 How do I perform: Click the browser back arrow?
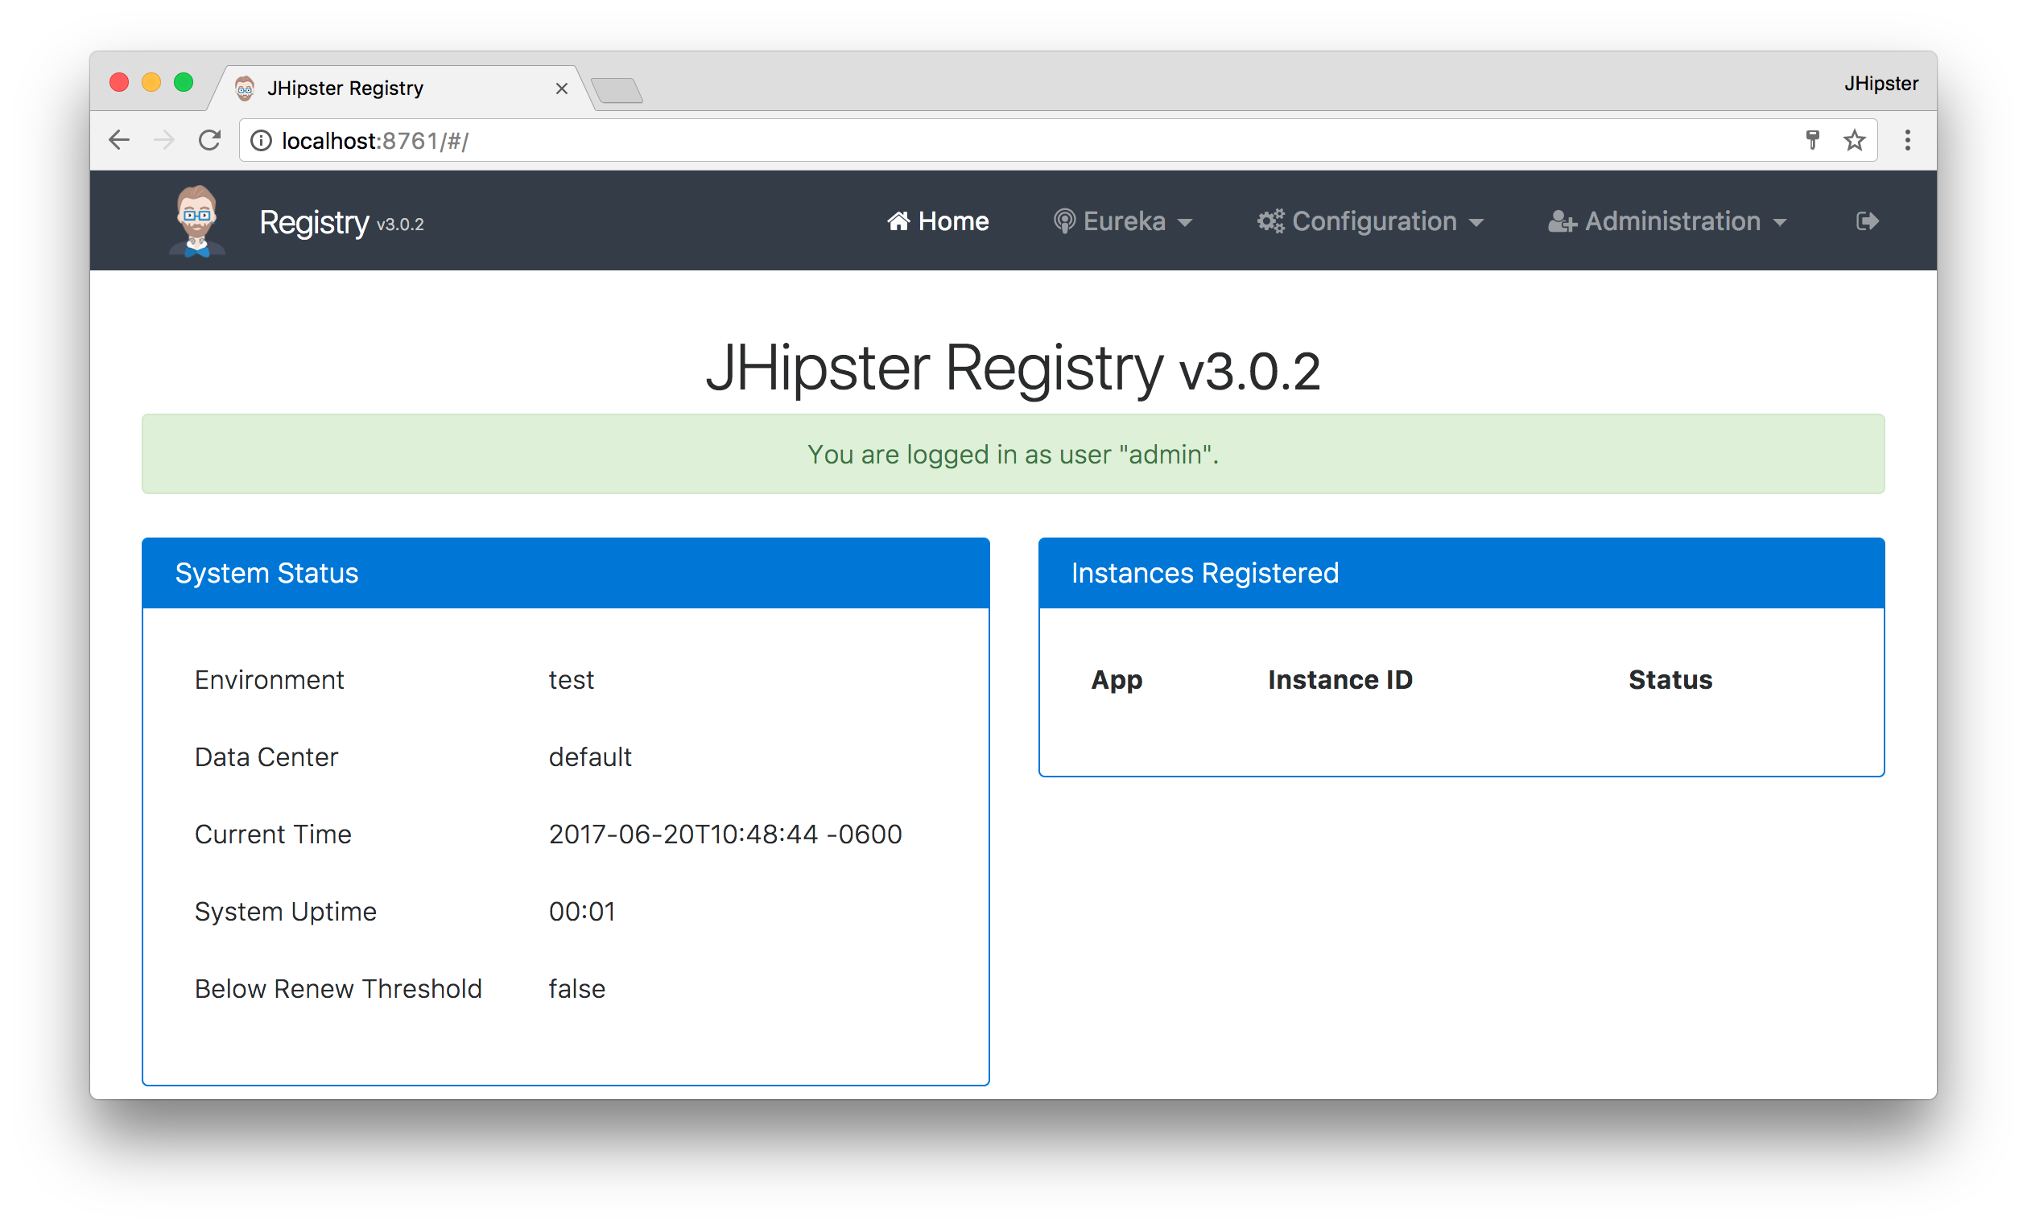click(x=119, y=141)
